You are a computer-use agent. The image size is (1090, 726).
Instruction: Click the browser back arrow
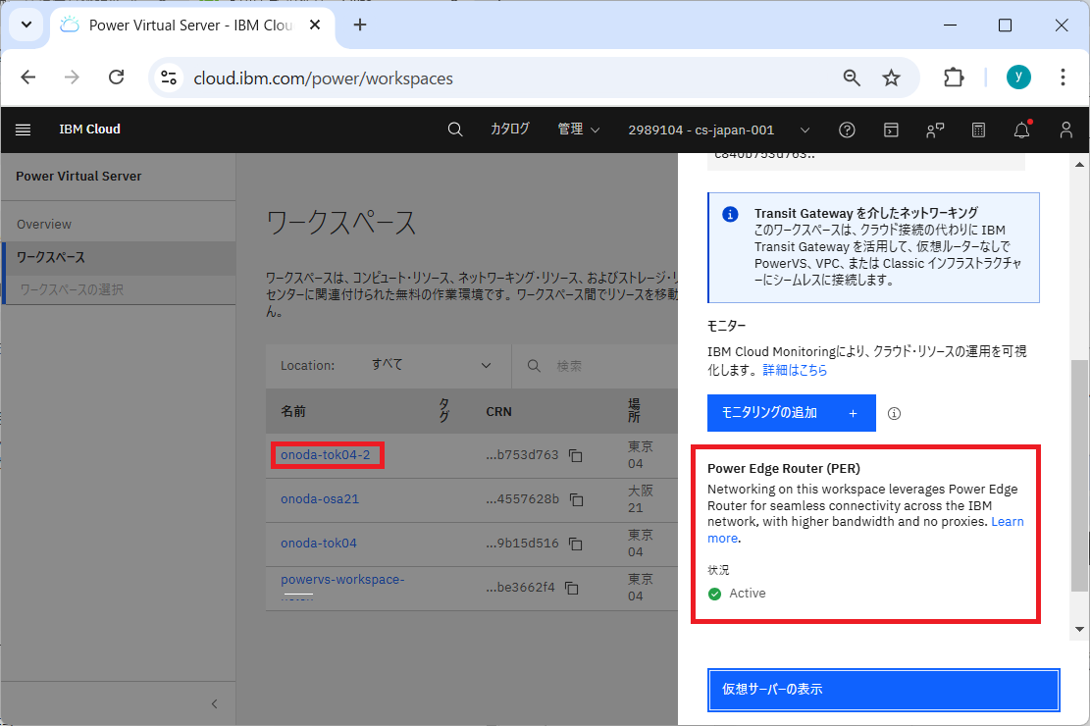click(x=27, y=78)
